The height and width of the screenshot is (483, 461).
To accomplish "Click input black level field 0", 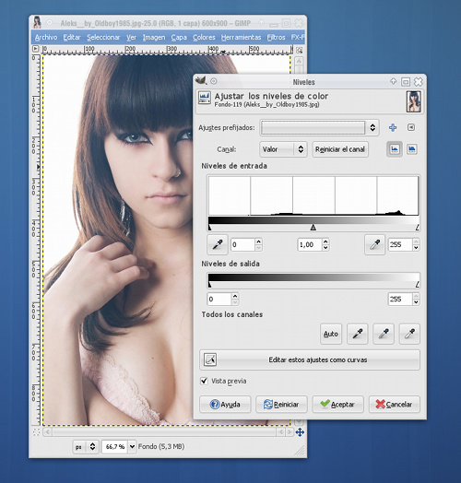I will pos(242,244).
